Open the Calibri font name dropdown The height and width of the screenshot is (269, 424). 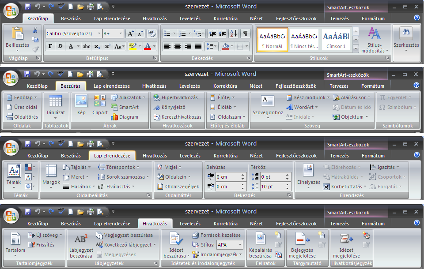coord(98,34)
